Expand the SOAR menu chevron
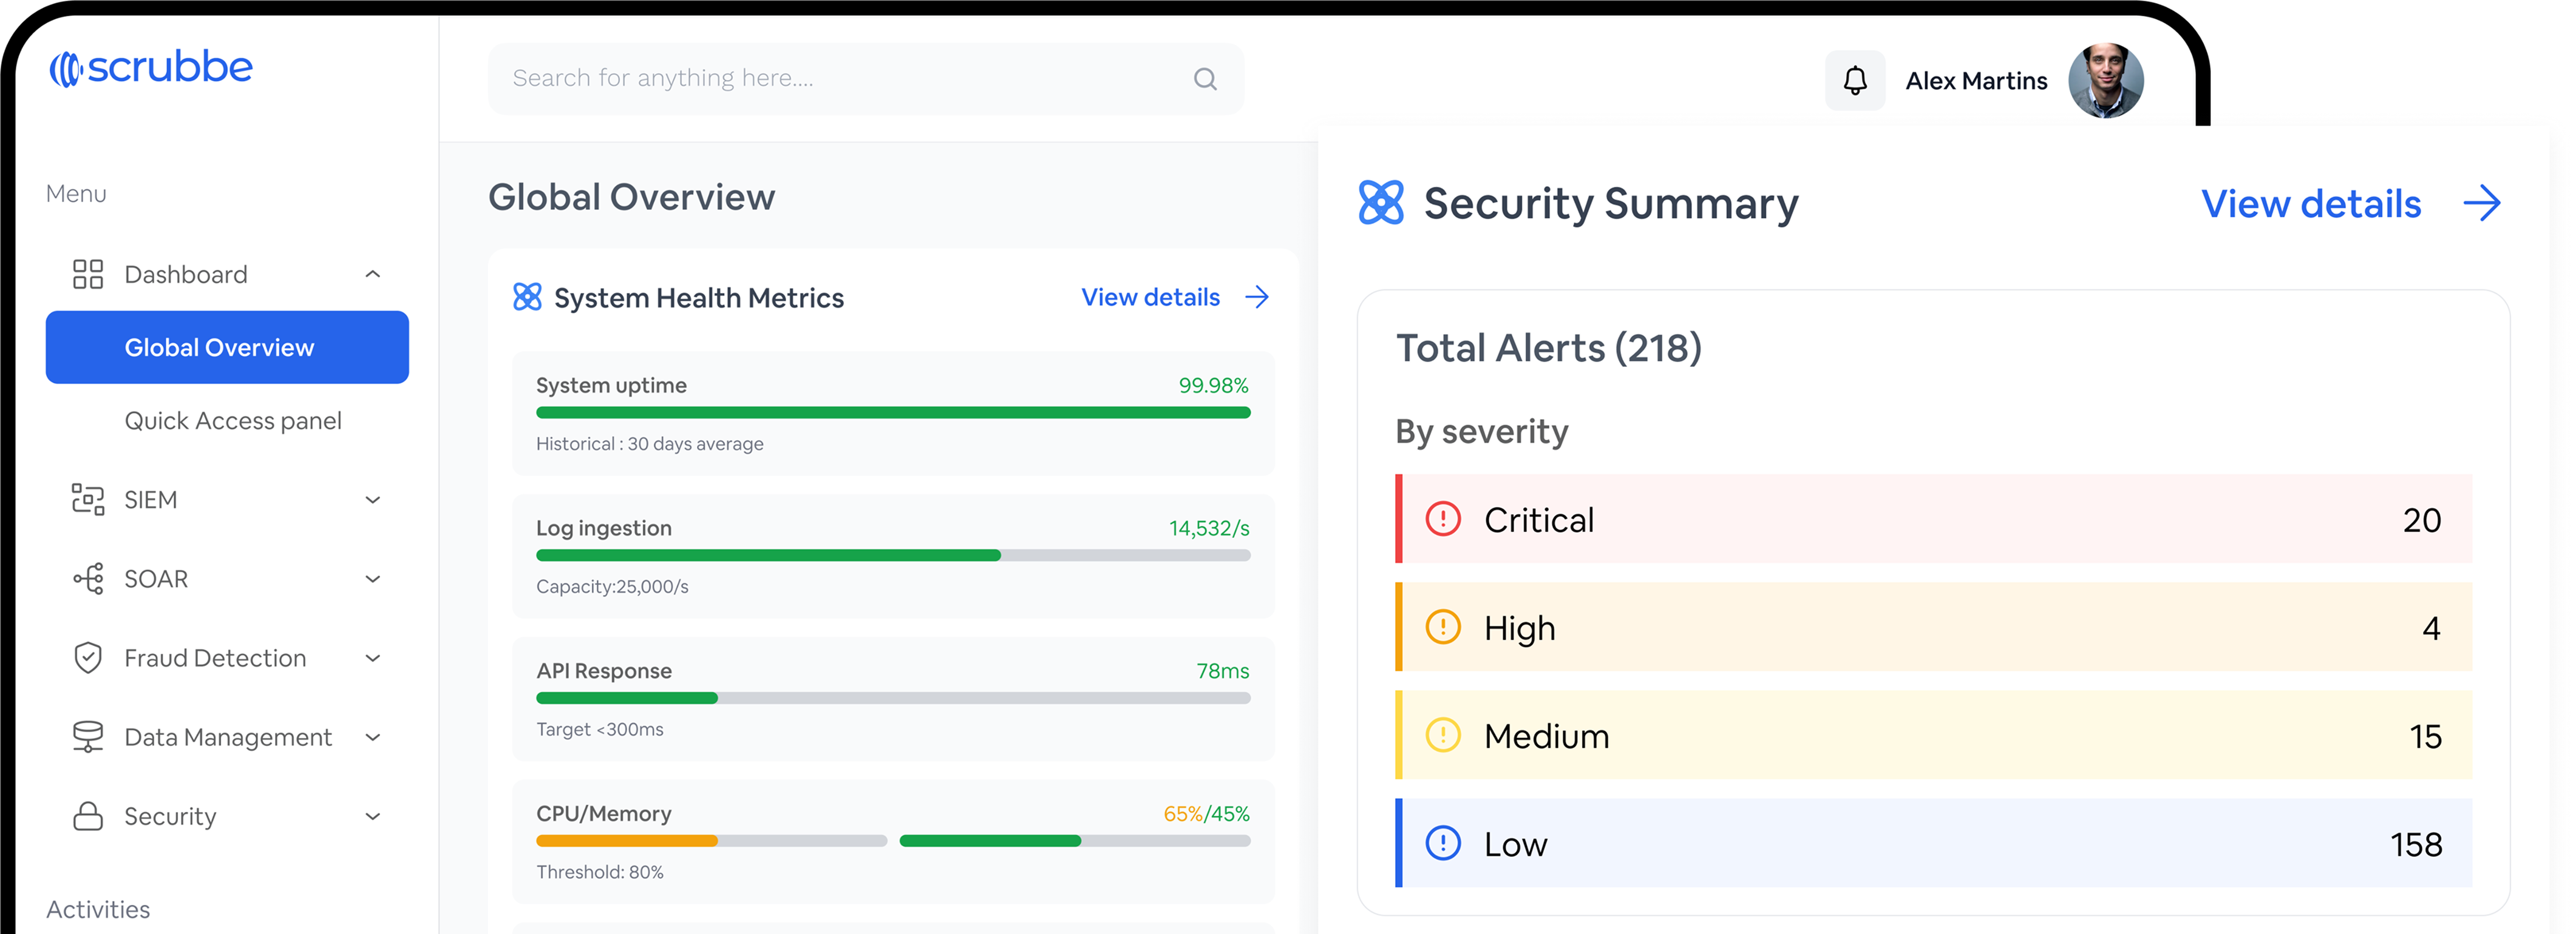 coord(373,579)
